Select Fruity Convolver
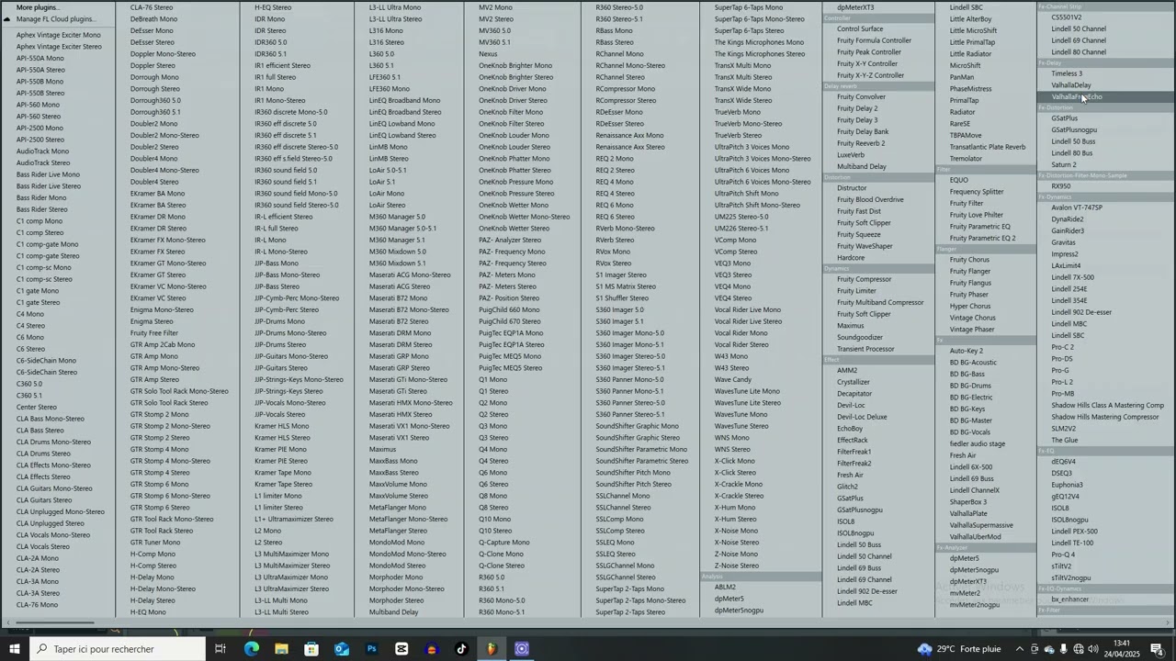The height and width of the screenshot is (661, 1176). tap(861, 97)
